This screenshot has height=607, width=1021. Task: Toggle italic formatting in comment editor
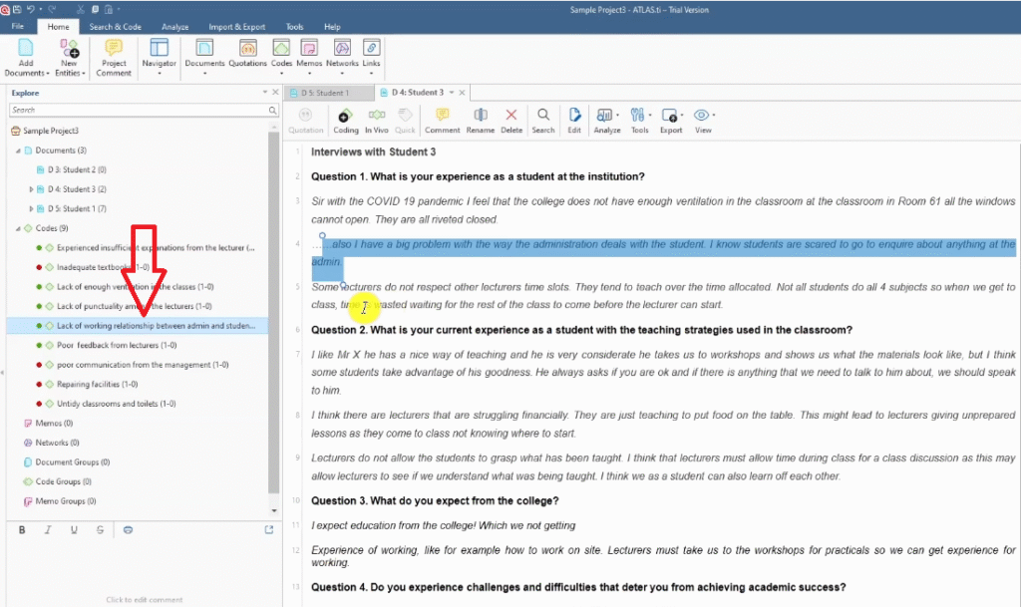click(x=48, y=529)
